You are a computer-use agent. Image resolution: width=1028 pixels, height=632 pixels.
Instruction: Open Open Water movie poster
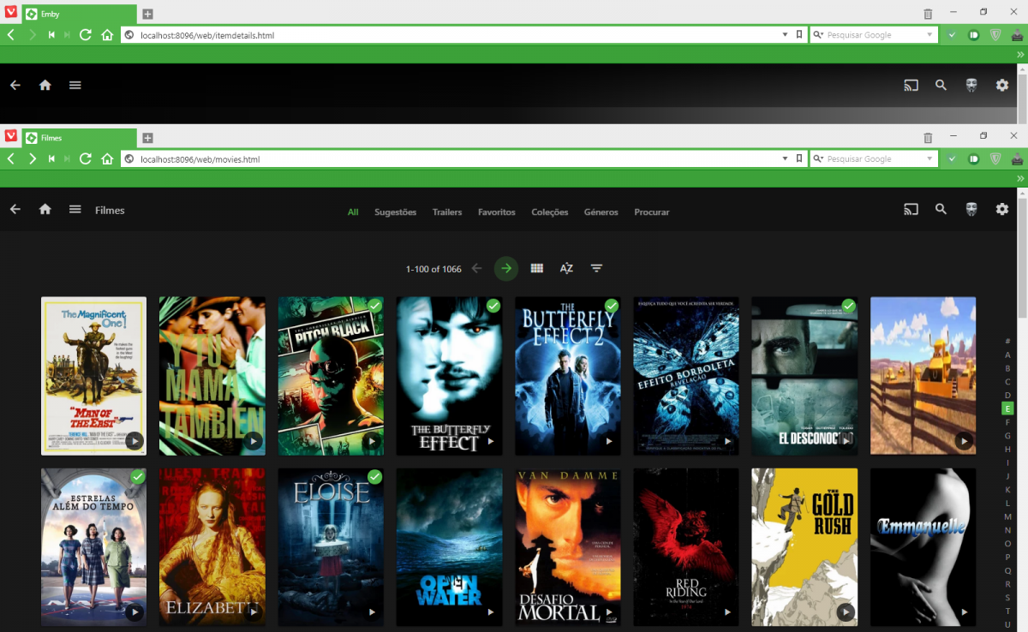tap(449, 547)
